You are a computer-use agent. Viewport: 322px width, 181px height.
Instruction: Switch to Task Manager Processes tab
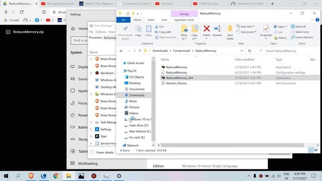click(x=95, y=38)
